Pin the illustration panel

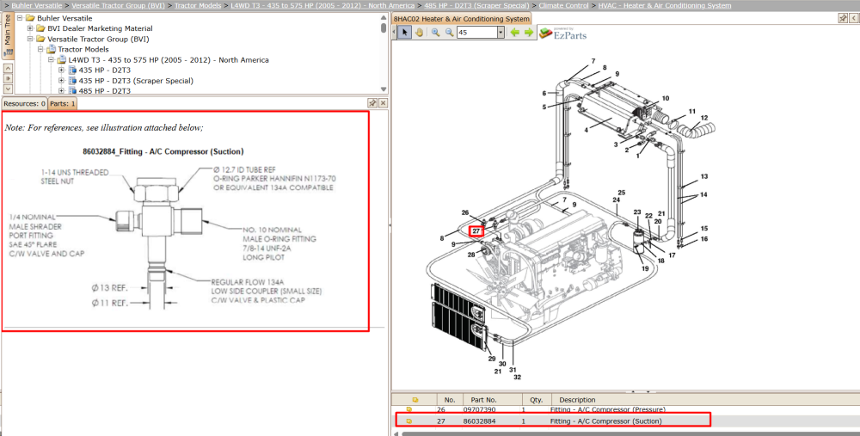[843, 18]
